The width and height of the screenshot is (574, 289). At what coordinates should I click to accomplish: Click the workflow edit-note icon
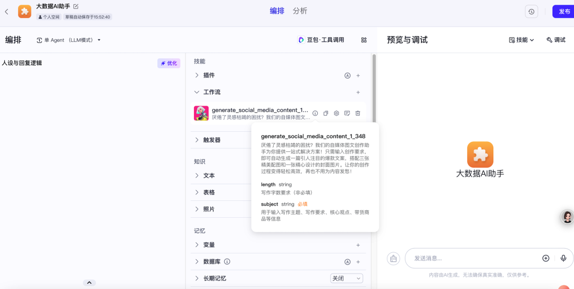tap(347, 113)
